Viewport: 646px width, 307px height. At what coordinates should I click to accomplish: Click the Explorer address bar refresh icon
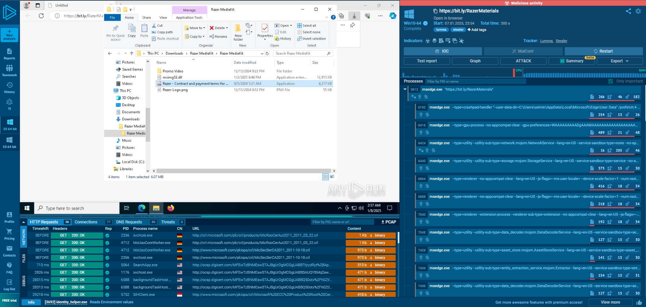(x=267, y=53)
